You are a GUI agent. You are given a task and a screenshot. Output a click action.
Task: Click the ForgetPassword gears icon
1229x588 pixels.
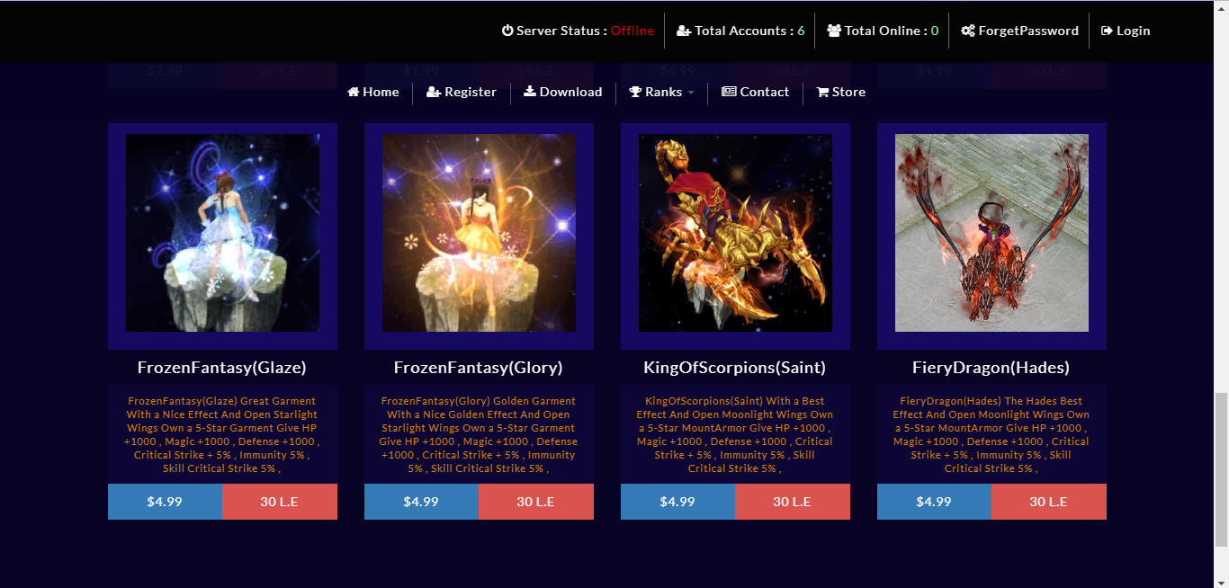click(x=968, y=31)
